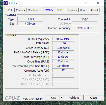Screen dimensions: 106x105
Task: Click the RAS# to CAS# Delay (tRCD) label
Action: (x=32, y=52)
